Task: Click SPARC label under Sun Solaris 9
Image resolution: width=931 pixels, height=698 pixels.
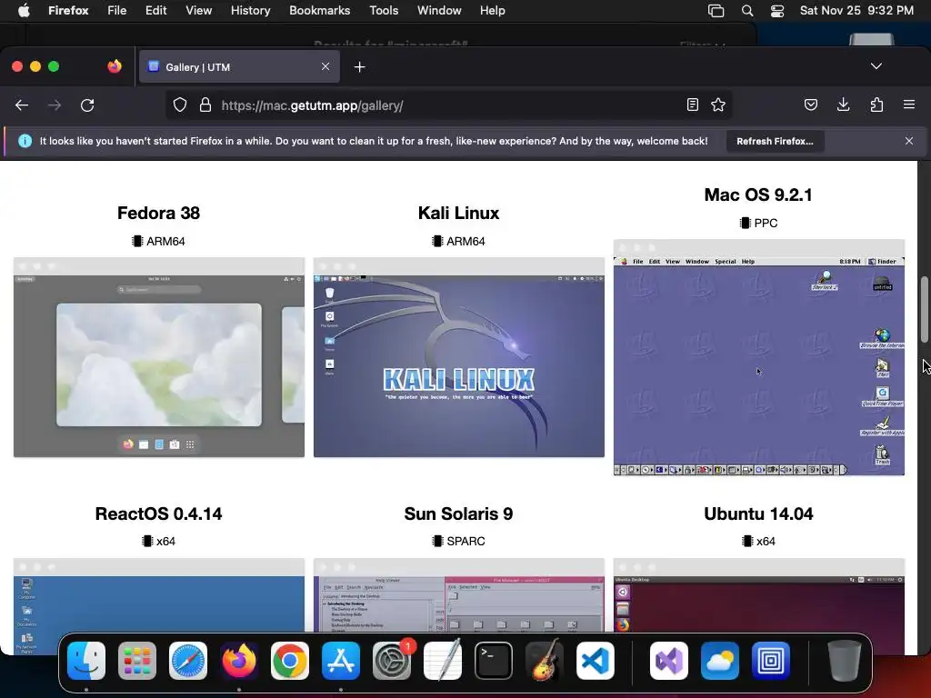Action: pos(466,542)
